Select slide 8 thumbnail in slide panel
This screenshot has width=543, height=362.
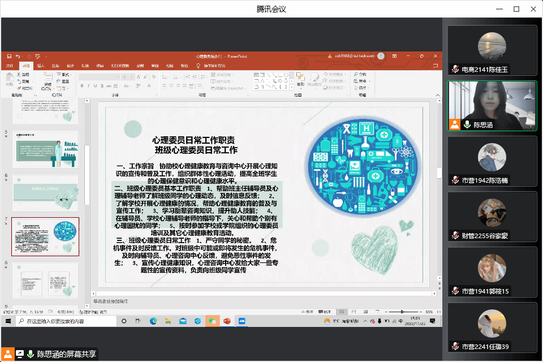[x=46, y=281]
